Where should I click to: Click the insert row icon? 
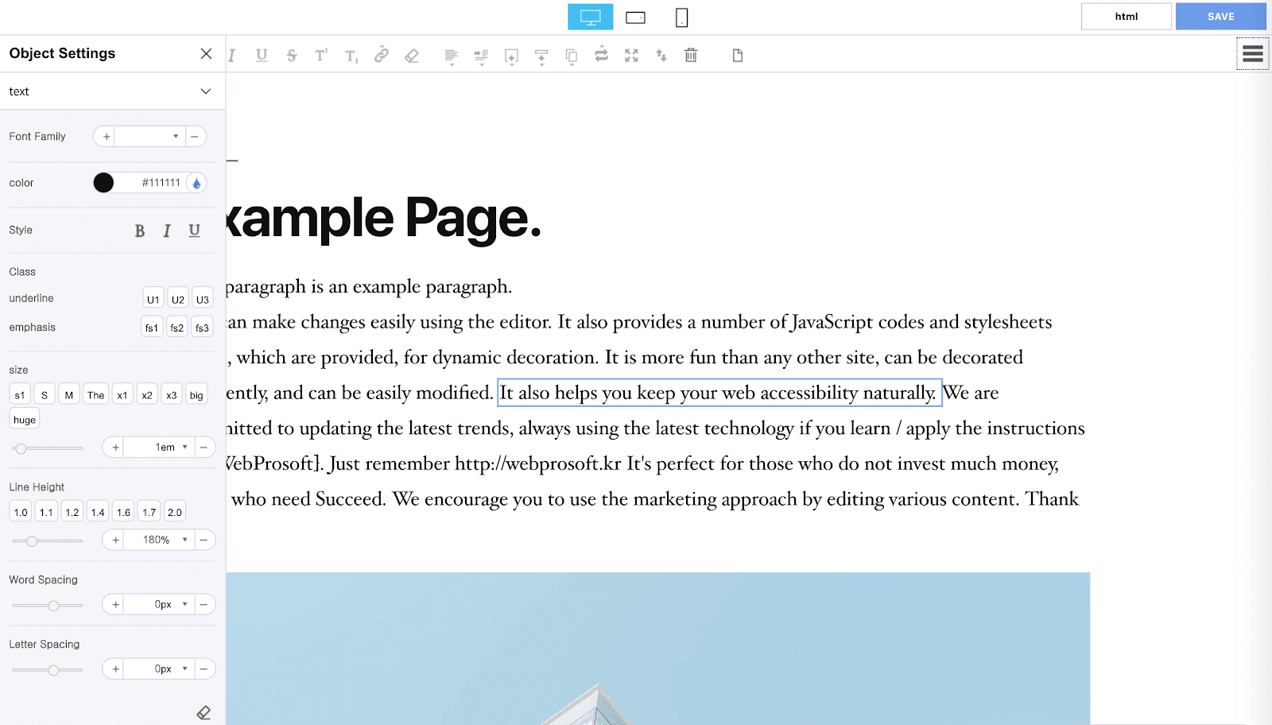(x=541, y=56)
